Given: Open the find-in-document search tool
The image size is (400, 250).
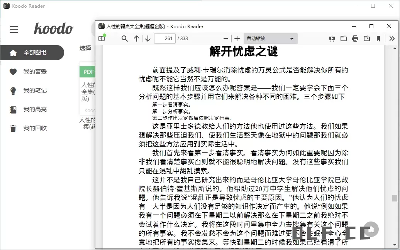Looking at the screenshot, I should pyautogui.click(x=124, y=39).
